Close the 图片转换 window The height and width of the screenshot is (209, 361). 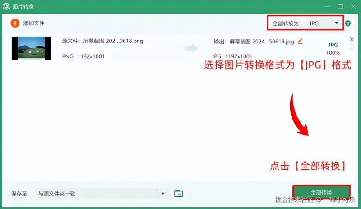pyautogui.click(x=353, y=6)
